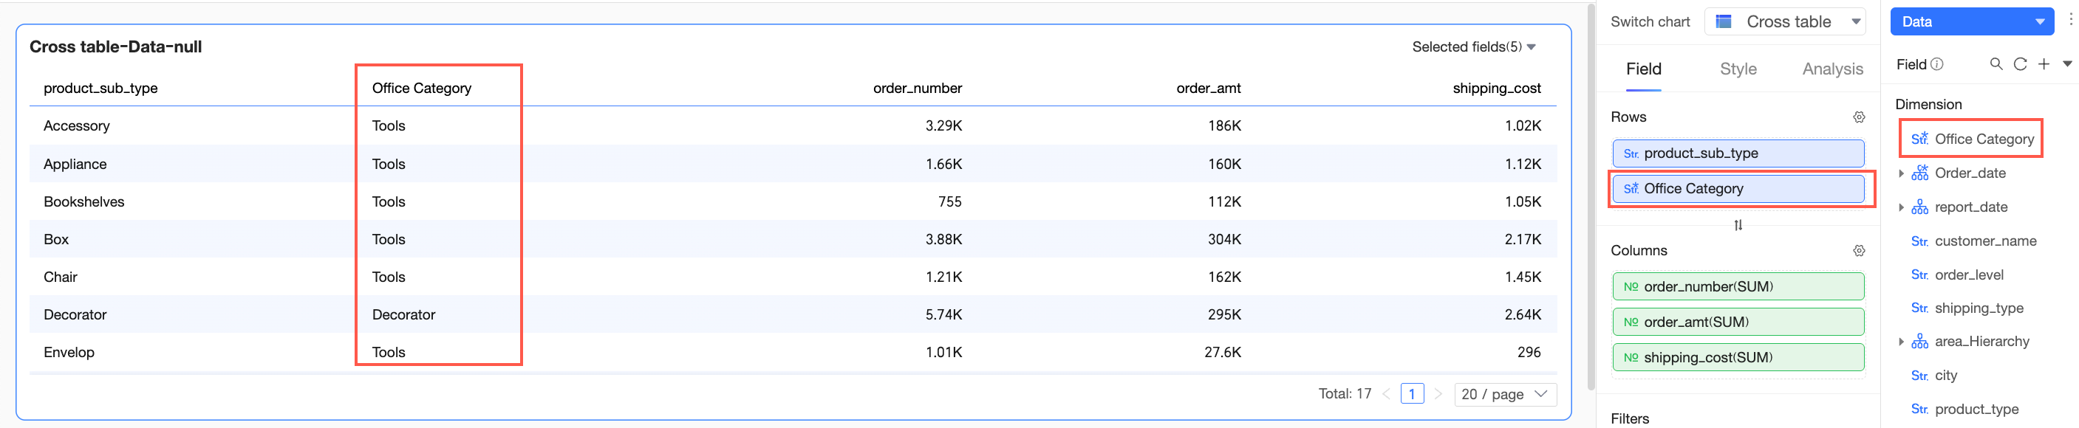Open the vertical three-dot menu beside Data

point(2070,21)
